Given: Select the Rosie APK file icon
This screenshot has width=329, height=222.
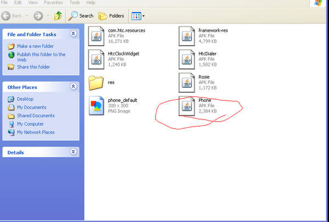Looking at the screenshot, I should click(x=187, y=82).
